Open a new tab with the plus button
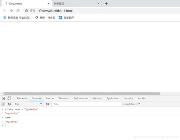The width and height of the screenshot is (180, 140). click(106, 4)
